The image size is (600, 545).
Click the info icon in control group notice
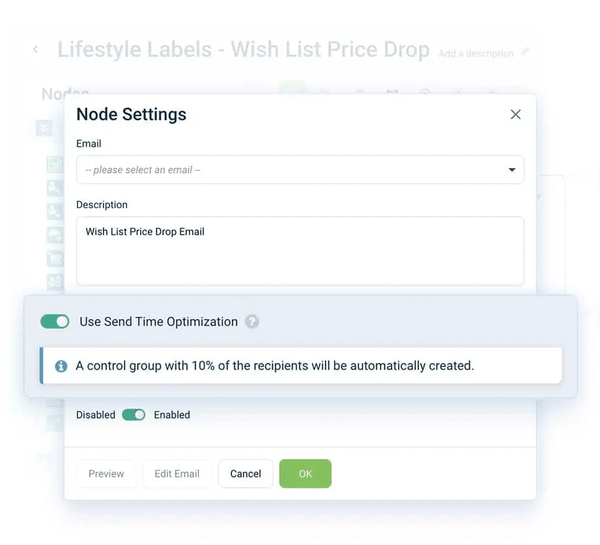[x=61, y=366]
